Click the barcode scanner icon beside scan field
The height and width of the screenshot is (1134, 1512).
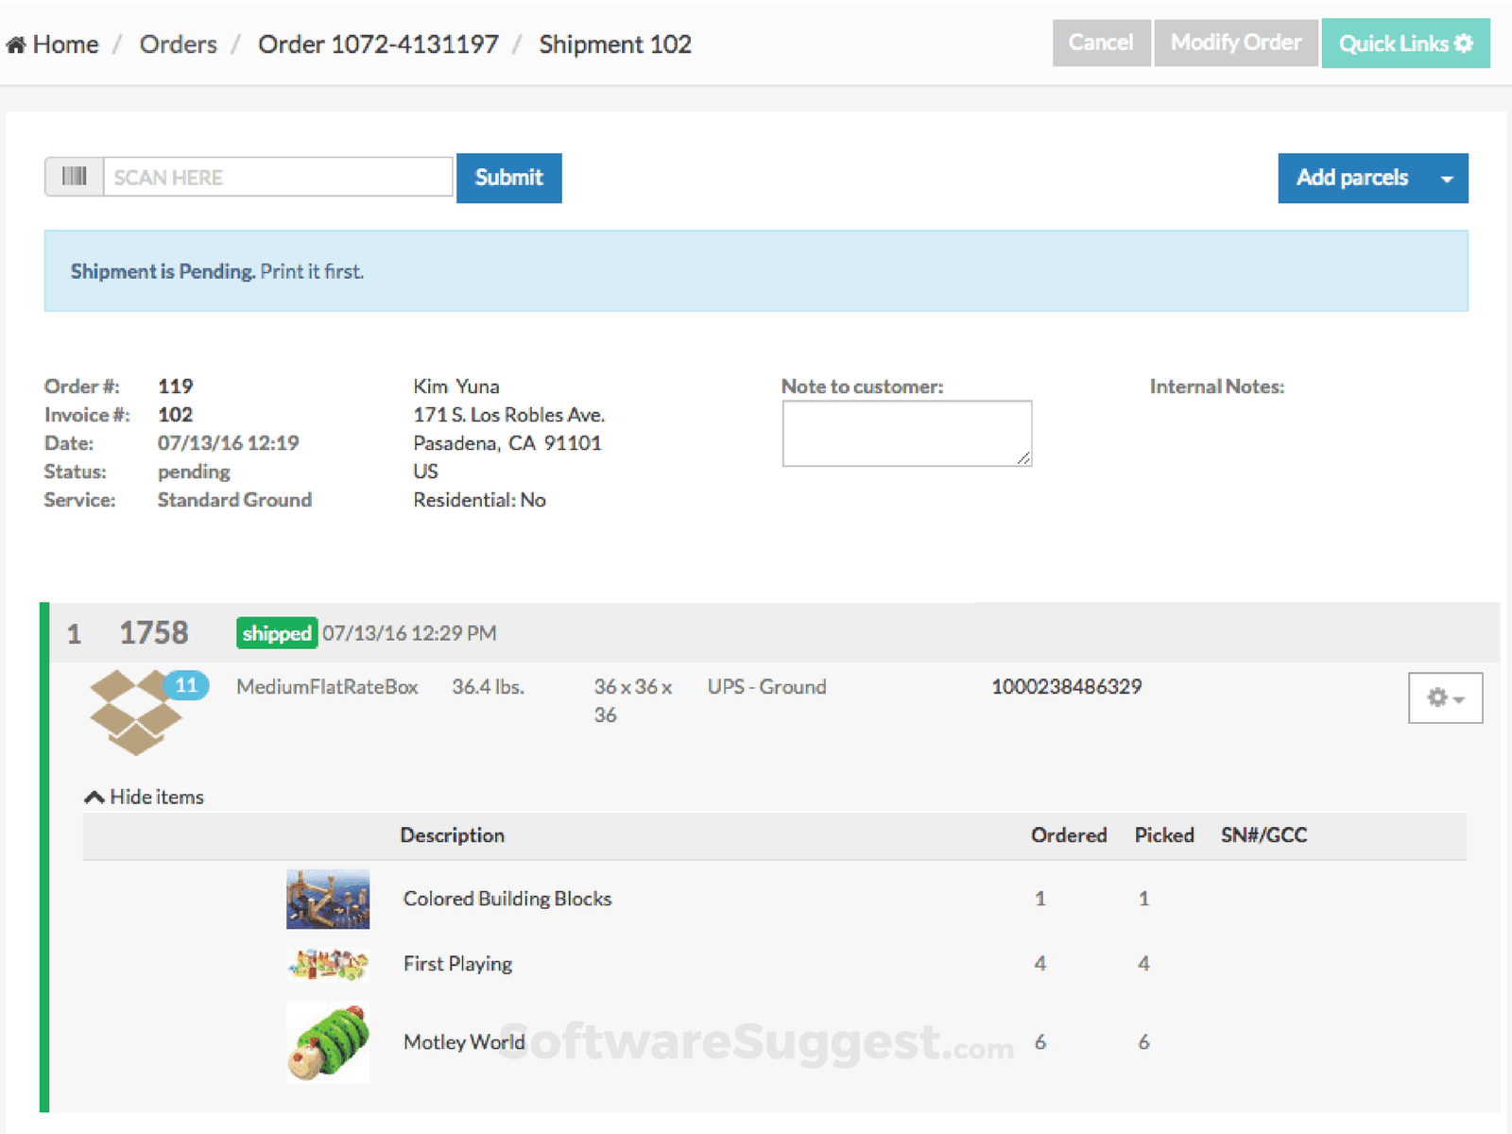pyautogui.click(x=75, y=176)
